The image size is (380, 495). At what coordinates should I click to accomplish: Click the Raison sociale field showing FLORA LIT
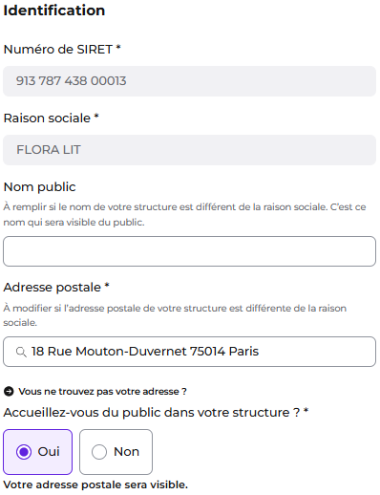tap(189, 150)
